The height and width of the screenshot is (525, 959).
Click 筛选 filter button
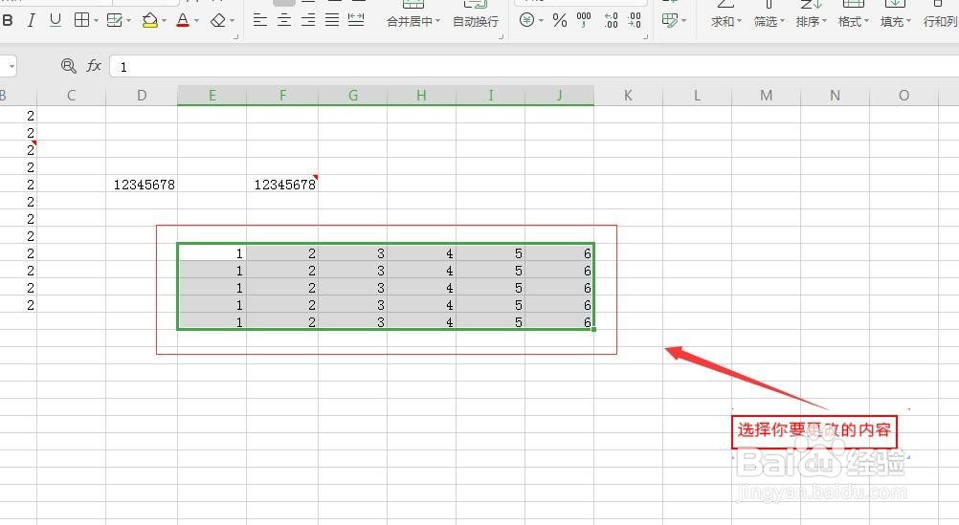click(x=765, y=21)
